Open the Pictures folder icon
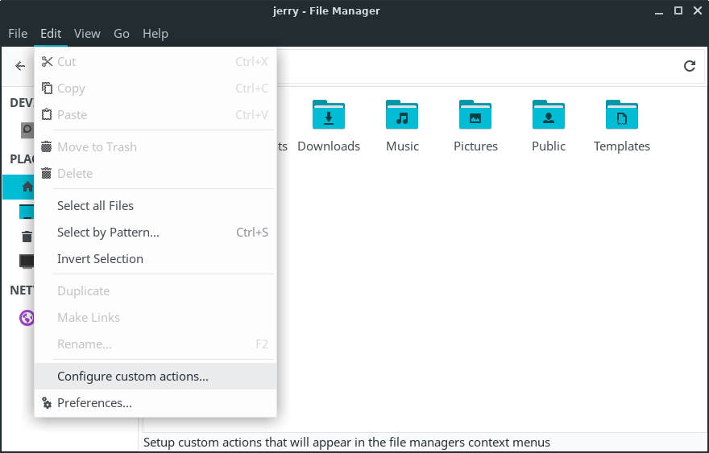709x453 pixels. coord(475,116)
